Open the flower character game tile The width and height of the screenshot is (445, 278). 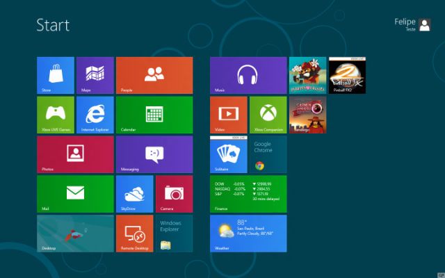[x=307, y=75]
